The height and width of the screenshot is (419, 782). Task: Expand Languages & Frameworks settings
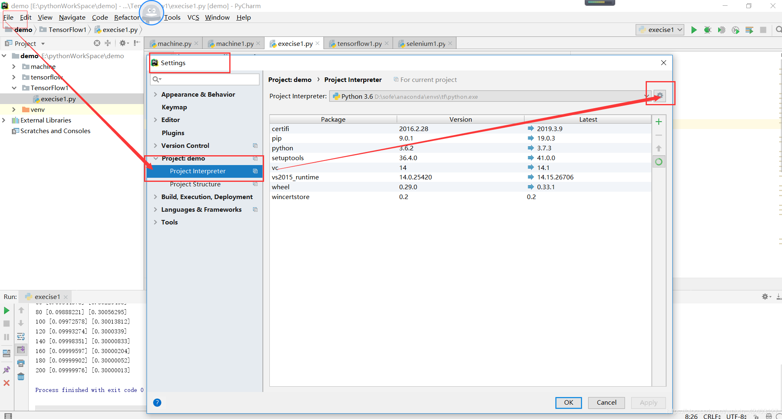(x=155, y=209)
